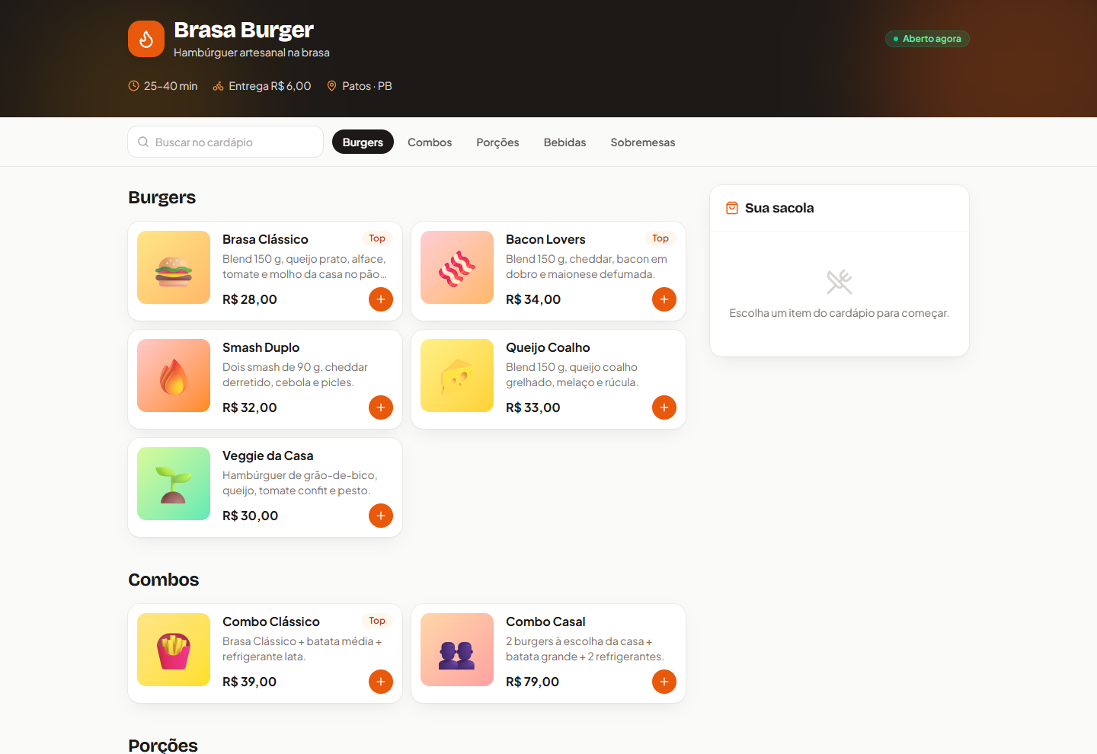Open the Porções category tab
This screenshot has height=754, width=1097.
point(497,142)
